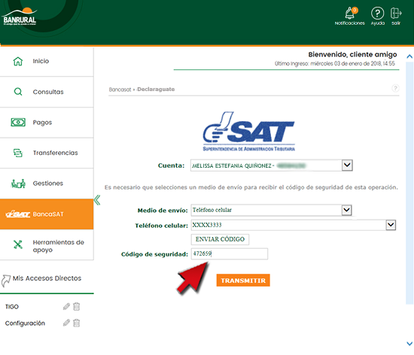Click the Consultas magnifier icon

coord(18,92)
